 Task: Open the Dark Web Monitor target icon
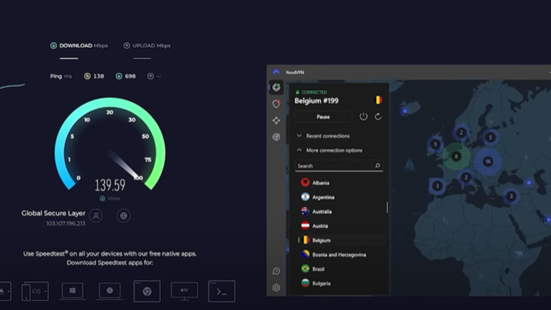coord(276,137)
